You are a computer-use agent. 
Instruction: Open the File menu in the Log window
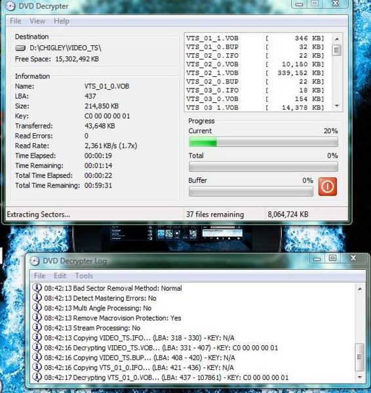pos(39,276)
